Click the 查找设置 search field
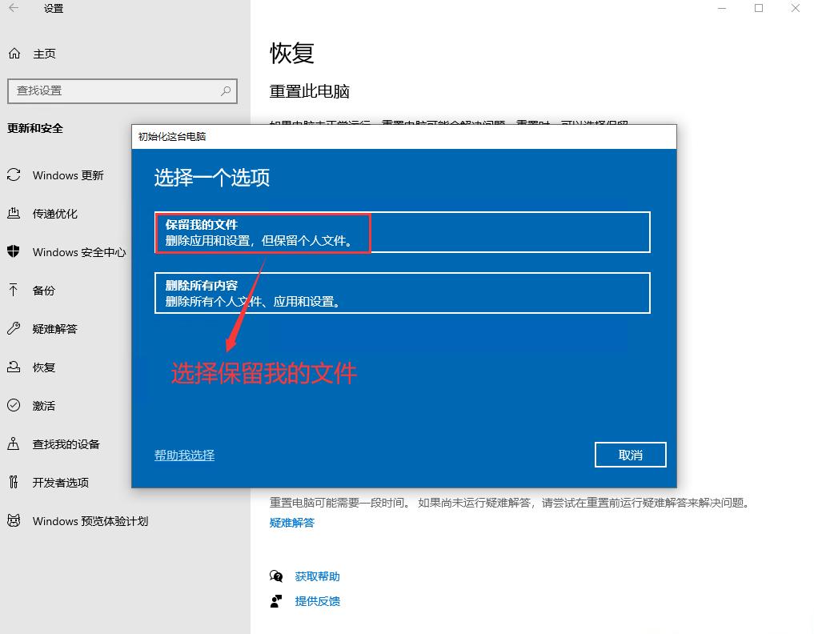Screen dimensions: 814x634 pos(122,90)
